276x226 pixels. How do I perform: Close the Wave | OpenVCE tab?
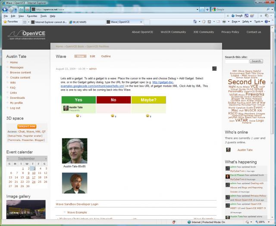pos(141,22)
